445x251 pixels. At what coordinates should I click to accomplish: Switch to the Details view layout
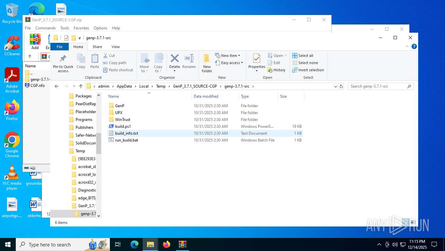(x=406, y=223)
